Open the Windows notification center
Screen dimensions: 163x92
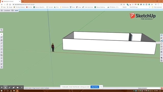click(x=160, y=91)
